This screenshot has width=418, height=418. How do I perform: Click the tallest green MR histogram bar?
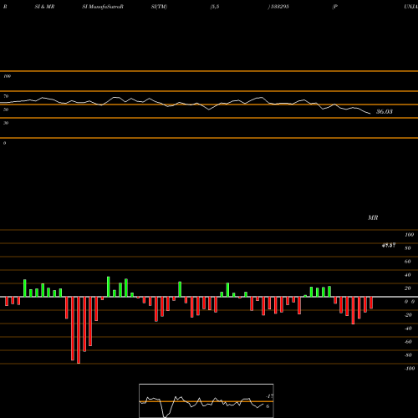coord(109,287)
